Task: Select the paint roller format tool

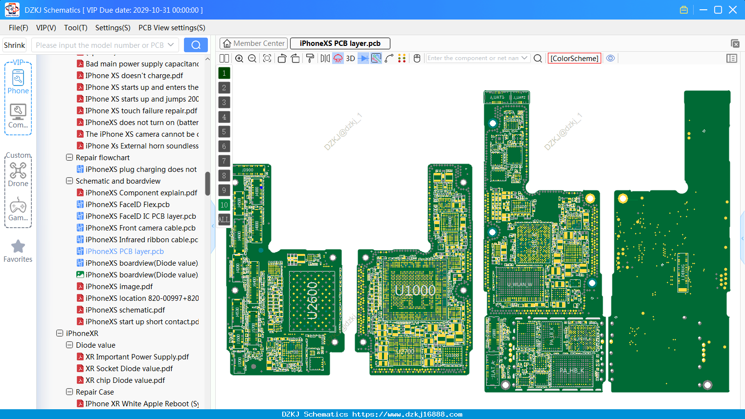Action: [x=310, y=58]
